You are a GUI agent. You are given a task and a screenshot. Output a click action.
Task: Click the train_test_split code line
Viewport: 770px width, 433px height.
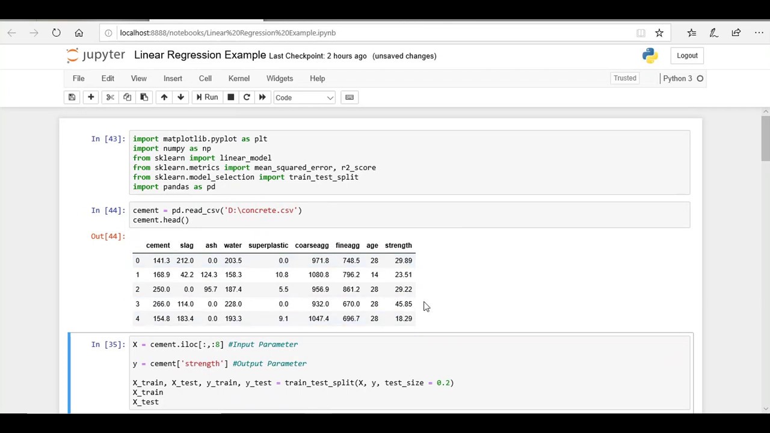[293, 382]
